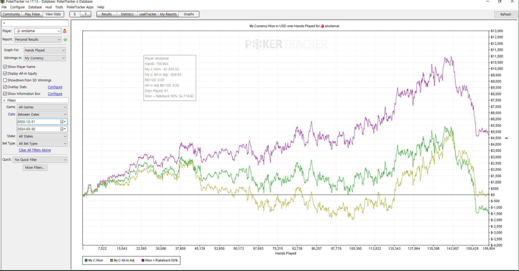Toggle the Show Information Box checkbox

pos(5,94)
